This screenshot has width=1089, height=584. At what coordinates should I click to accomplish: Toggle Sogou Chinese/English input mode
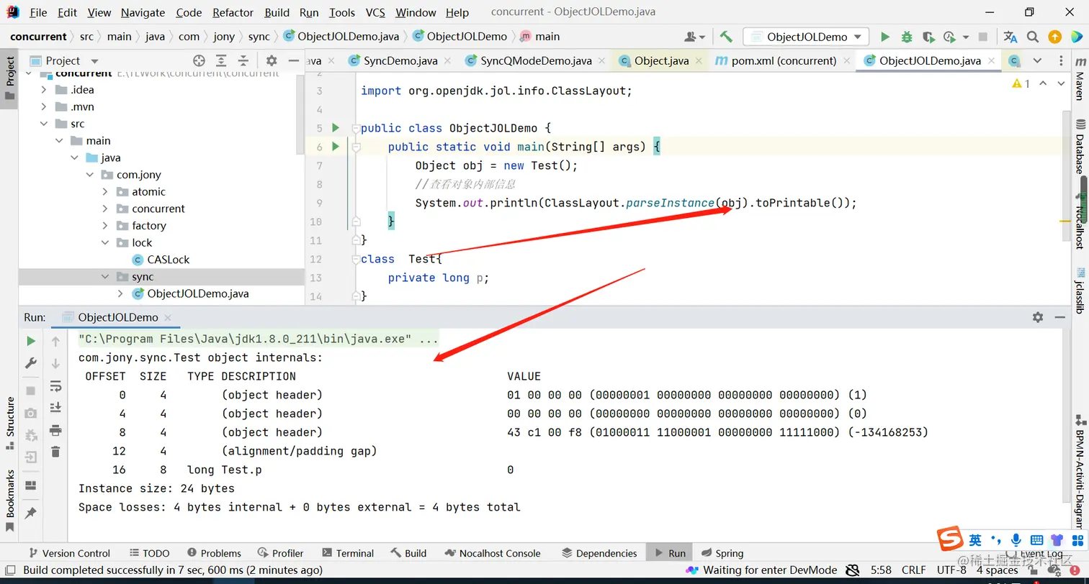975,539
